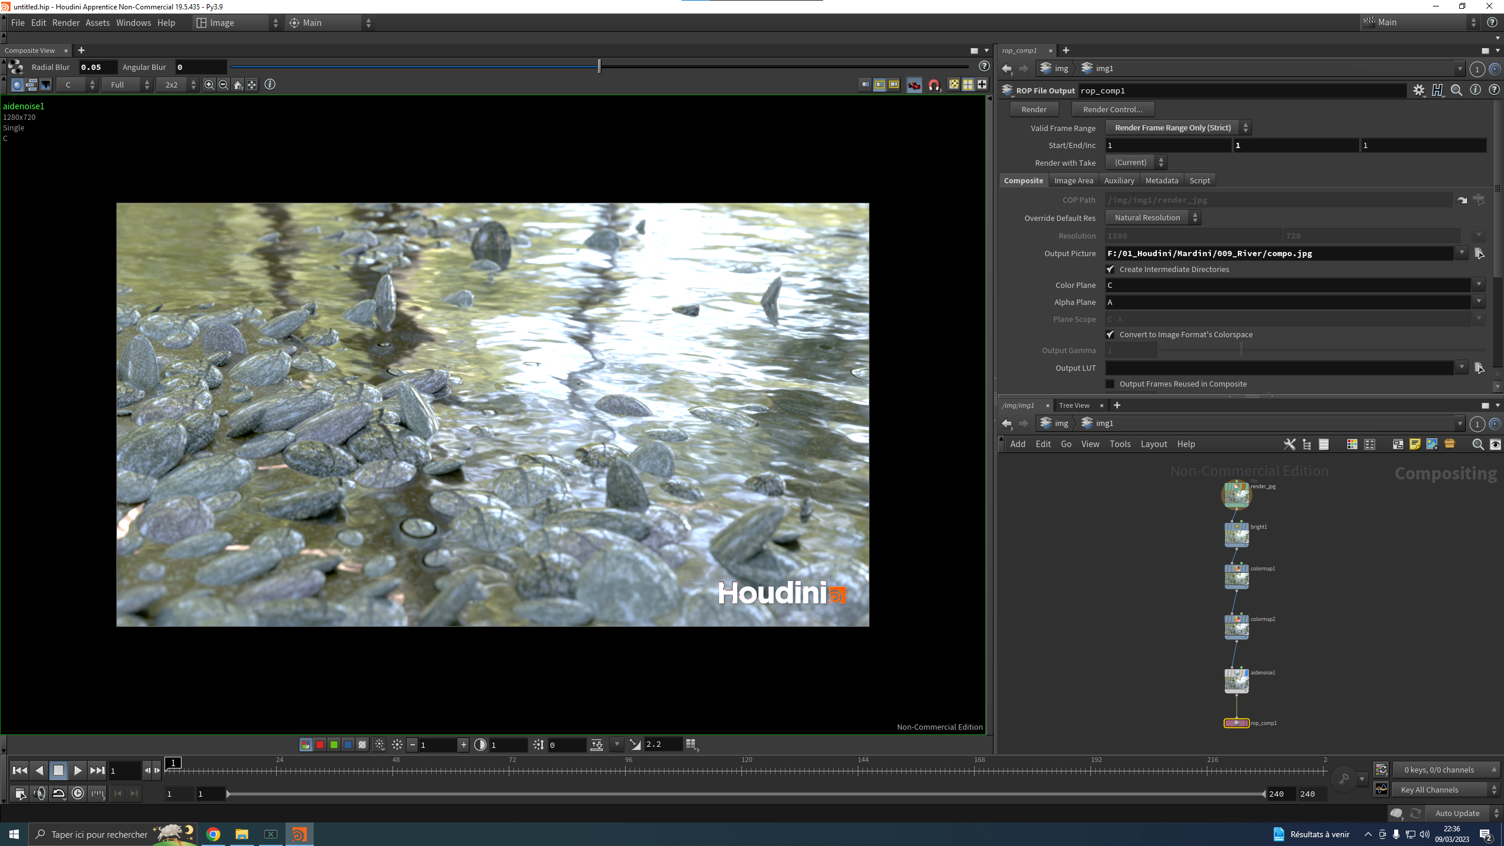Open the file chooser for Output Picture
This screenshot has width=1504, height=846.
click(x=1479, y=253)
